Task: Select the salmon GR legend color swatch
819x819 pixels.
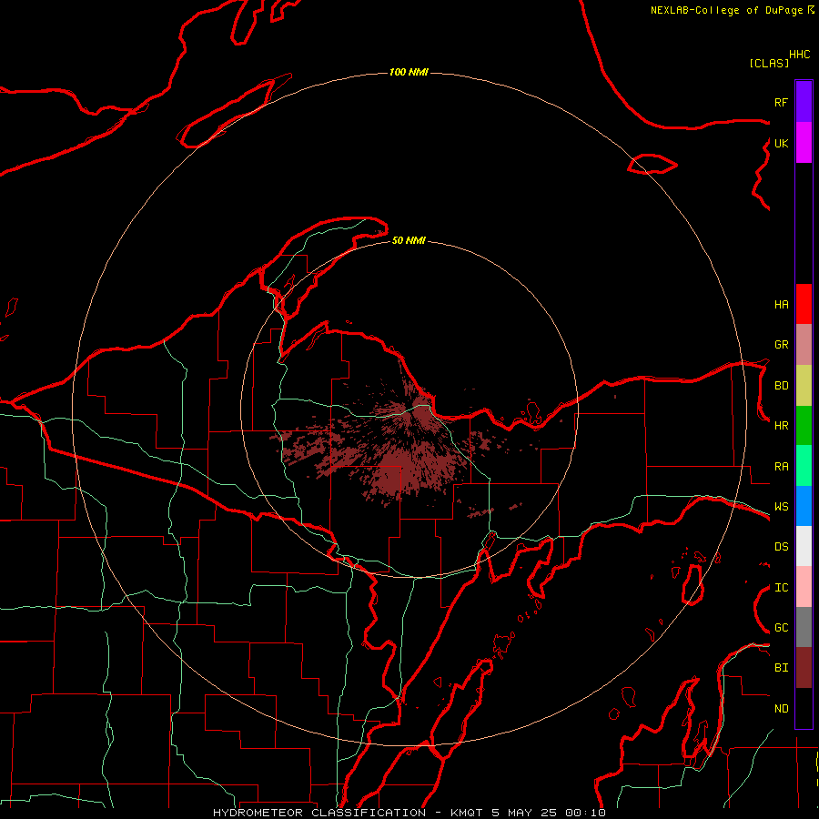Action: [804, 344]
